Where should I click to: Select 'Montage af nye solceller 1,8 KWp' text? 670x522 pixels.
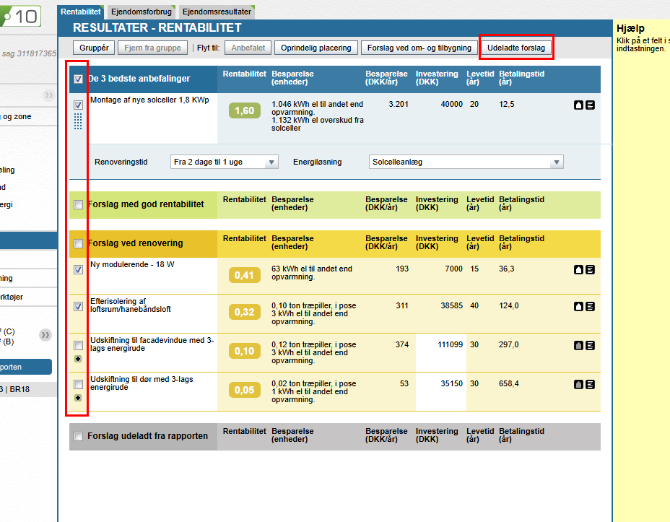149,100
